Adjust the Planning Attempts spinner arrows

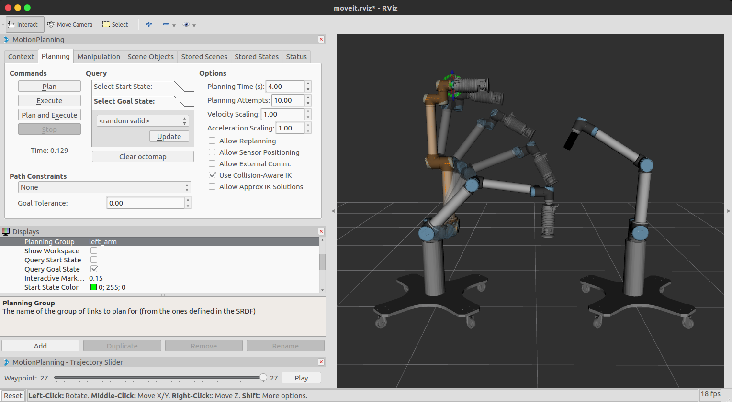(x=308, y=100)
